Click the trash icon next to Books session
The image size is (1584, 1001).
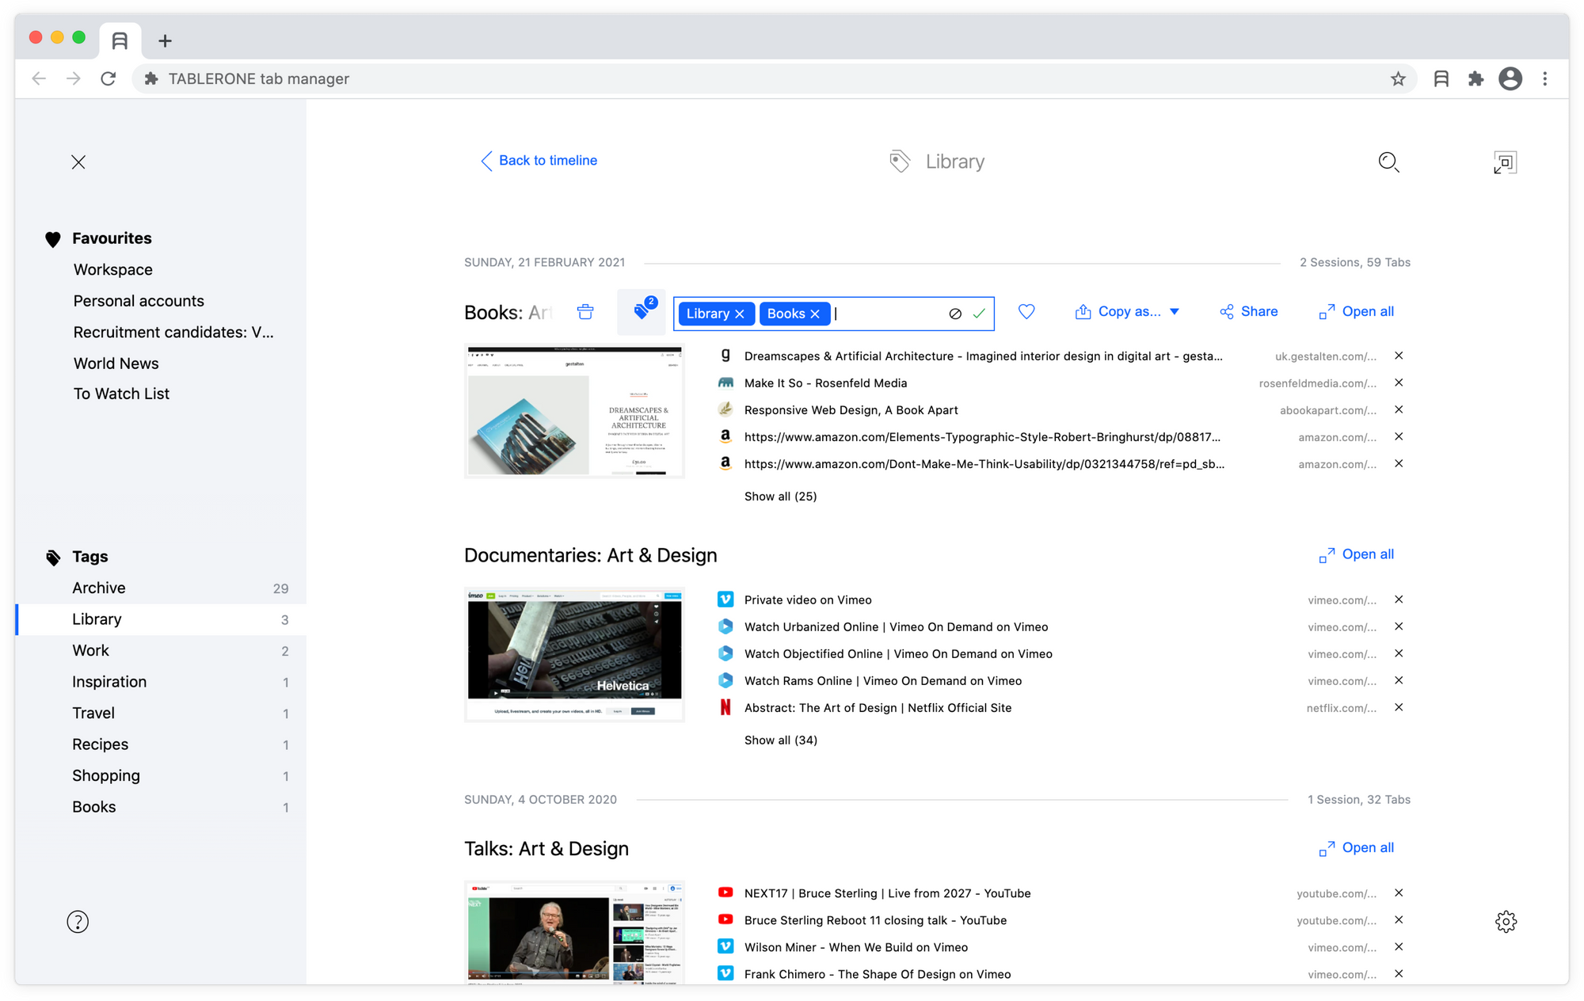585,312
